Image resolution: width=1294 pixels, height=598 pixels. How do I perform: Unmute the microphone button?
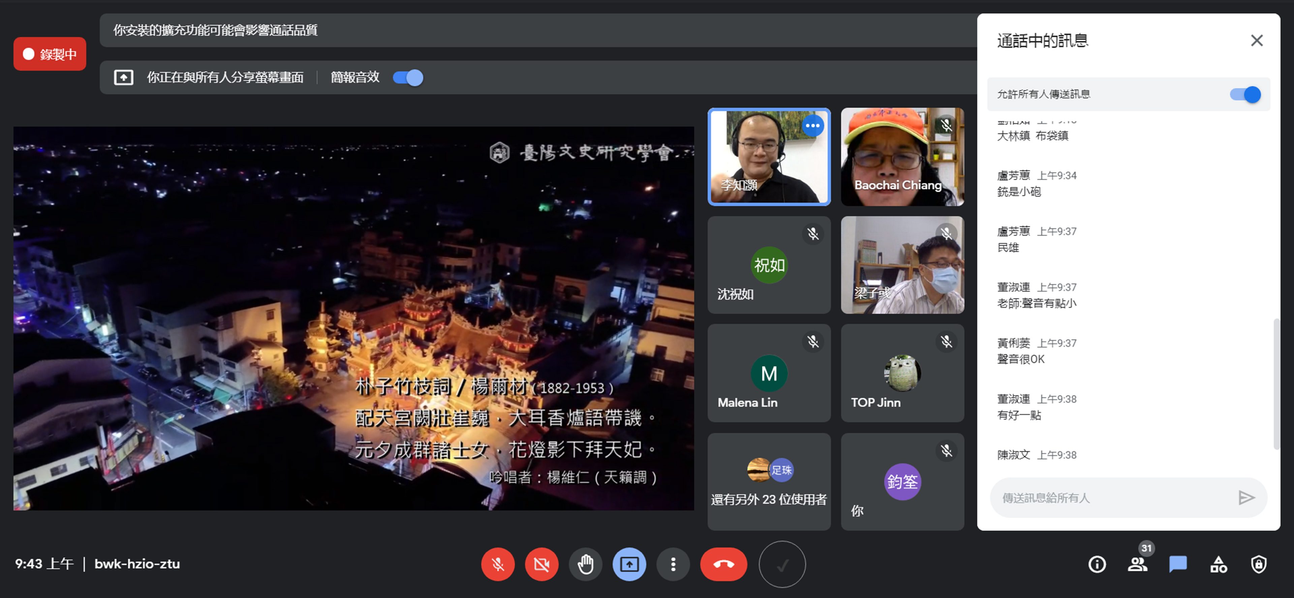click(497, 564)
